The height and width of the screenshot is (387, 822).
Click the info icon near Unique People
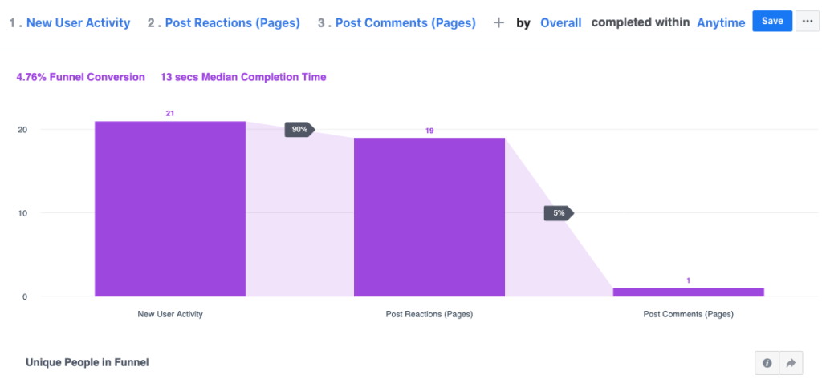pos(767,363)
